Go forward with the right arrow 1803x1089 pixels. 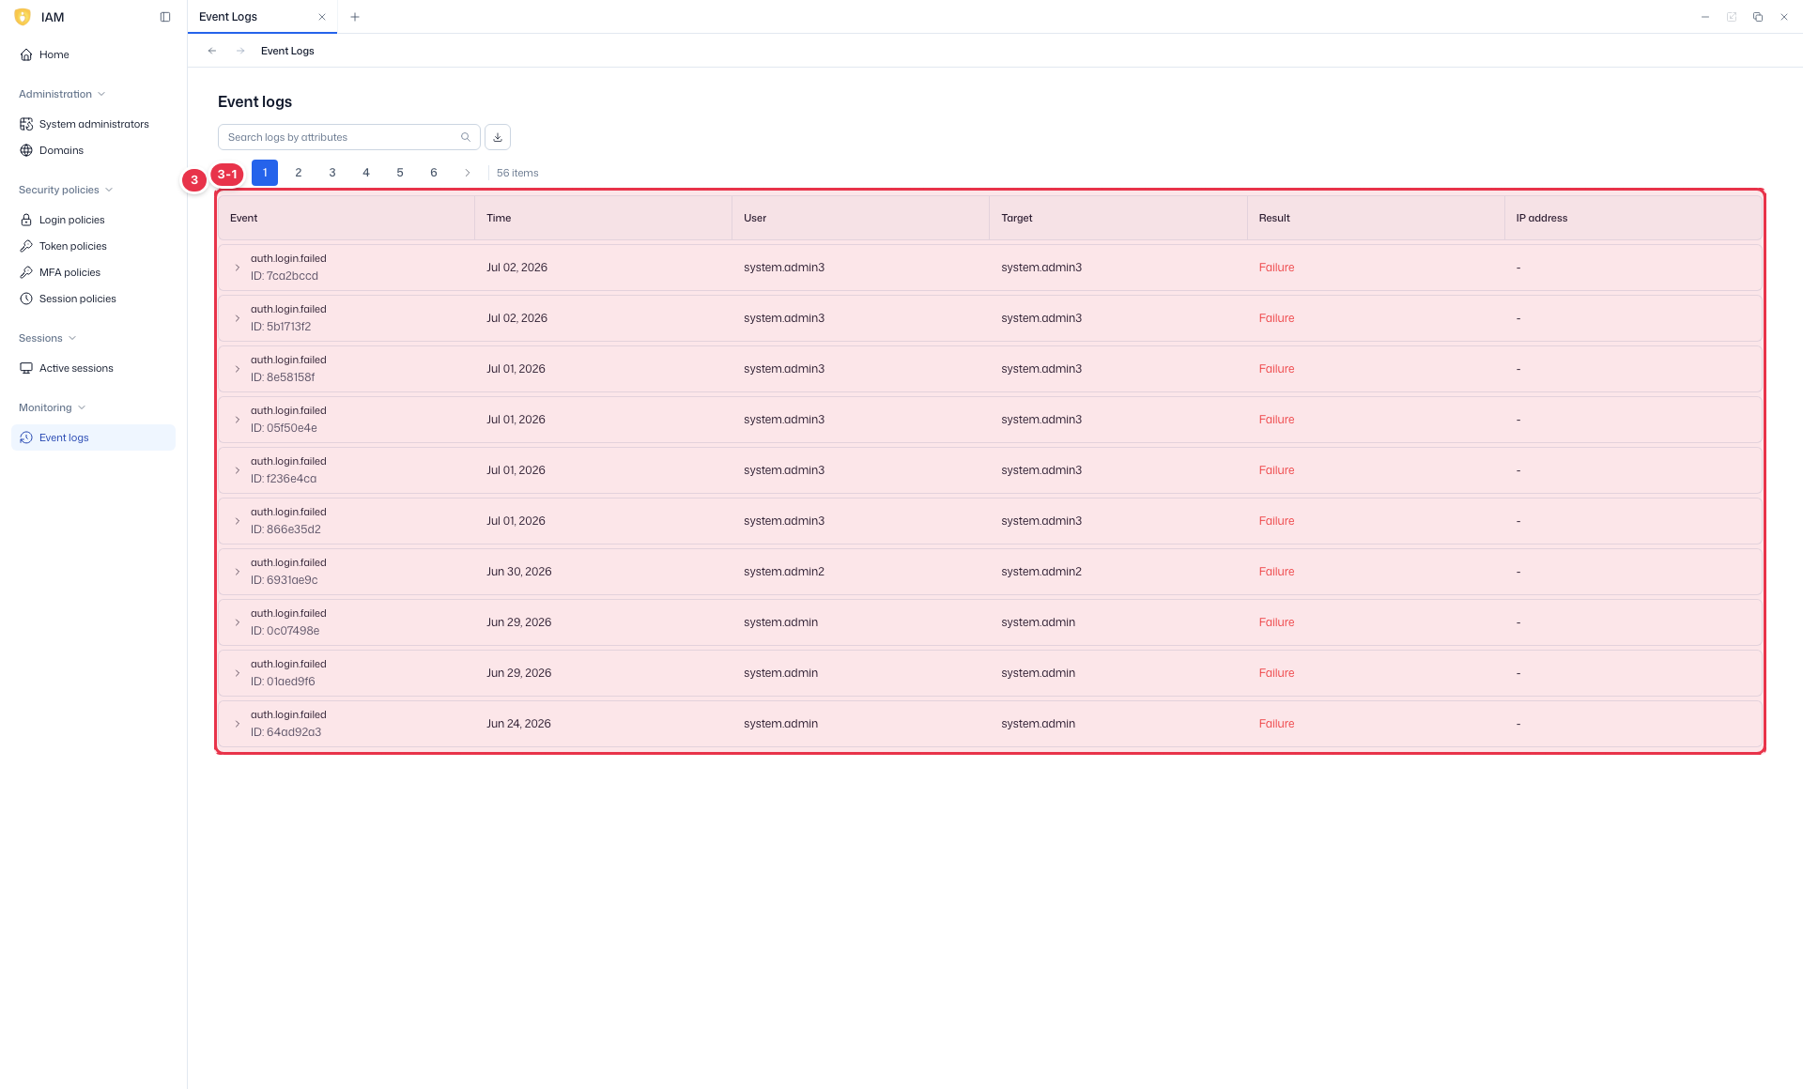[x=240, y=51]
